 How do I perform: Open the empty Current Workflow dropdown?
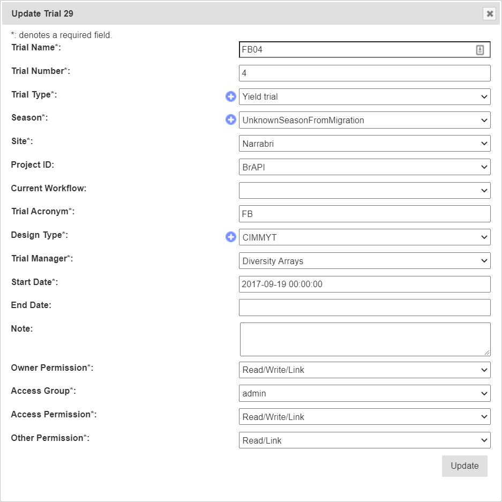[364, 190]
